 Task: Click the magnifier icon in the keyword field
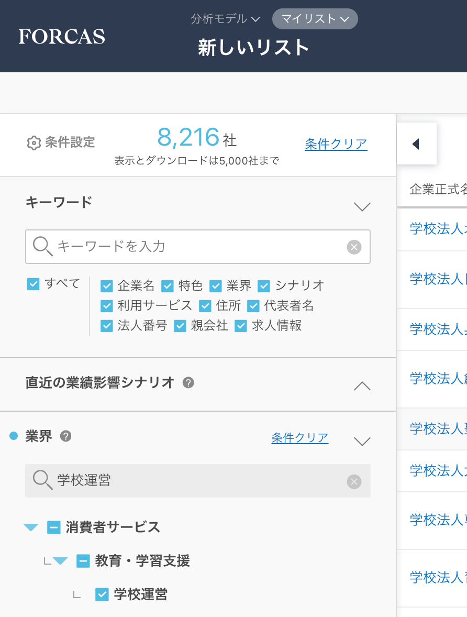point(42,247)
